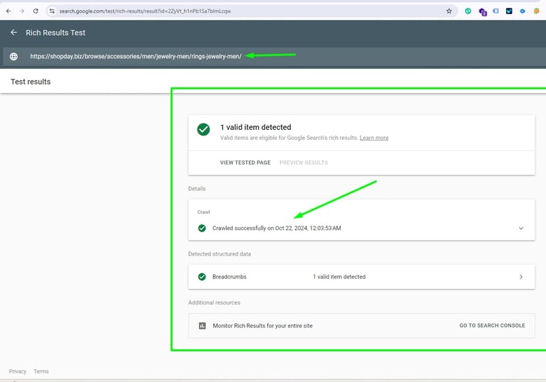Click the Breadcrumbs green checkmark icon
Viewport: 546px width, 382px height.
pos(202,277)
